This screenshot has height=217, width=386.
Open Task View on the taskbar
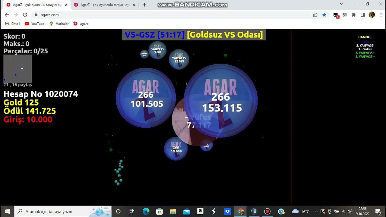pyautogui.click(x=132, y=211)
